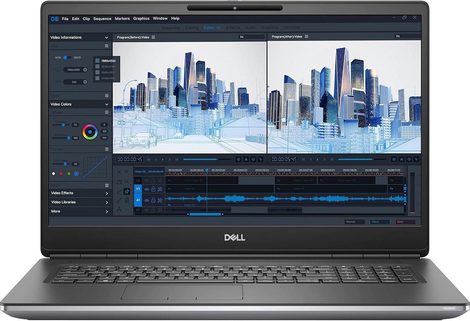
Task: Select the zoom out magnifier tool
Action: pos(127,182)
